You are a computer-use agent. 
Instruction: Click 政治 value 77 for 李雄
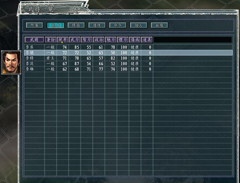click(101, 69)
